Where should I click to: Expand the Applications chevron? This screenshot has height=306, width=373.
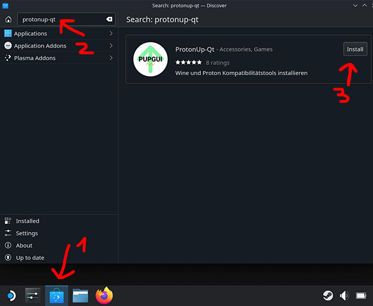[111, 33]
